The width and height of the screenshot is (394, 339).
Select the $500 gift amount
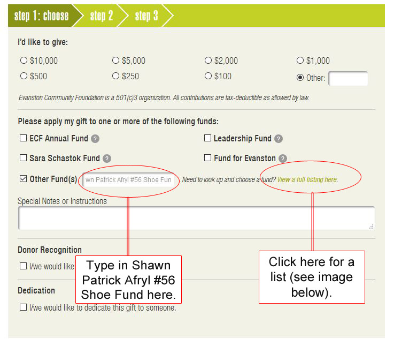coord(24,76)
